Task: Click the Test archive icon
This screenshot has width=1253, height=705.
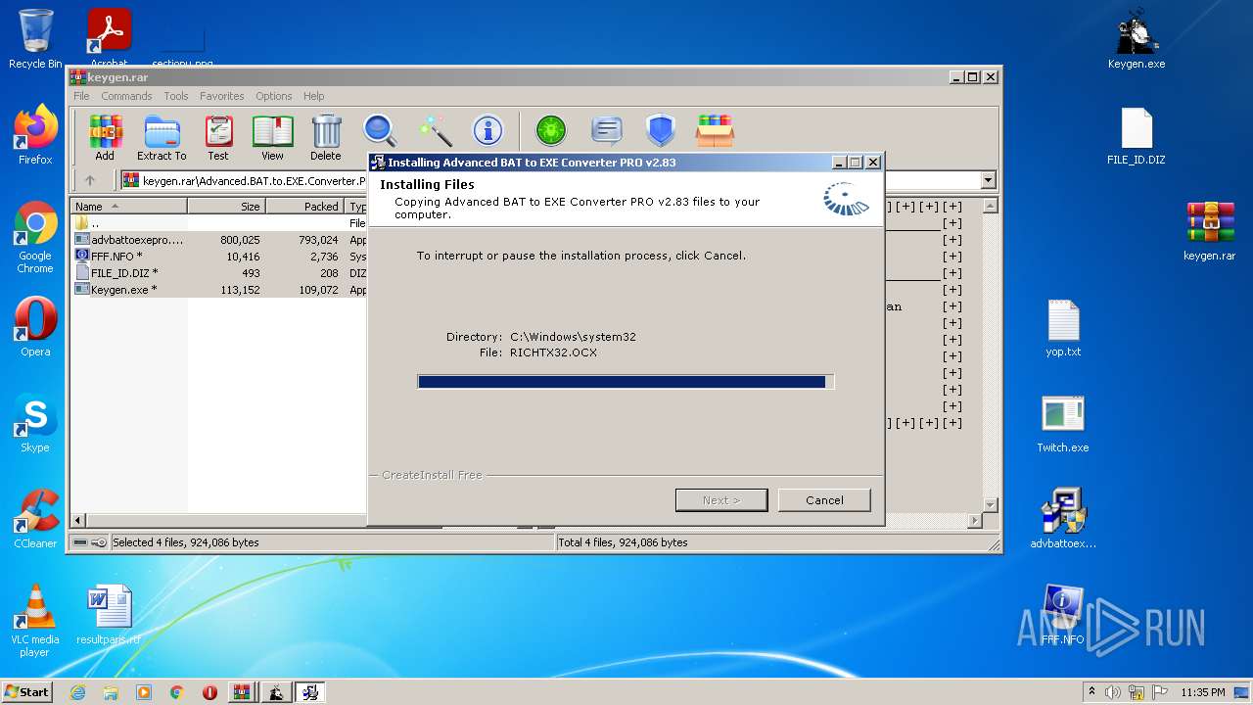Action: [218, 137]
